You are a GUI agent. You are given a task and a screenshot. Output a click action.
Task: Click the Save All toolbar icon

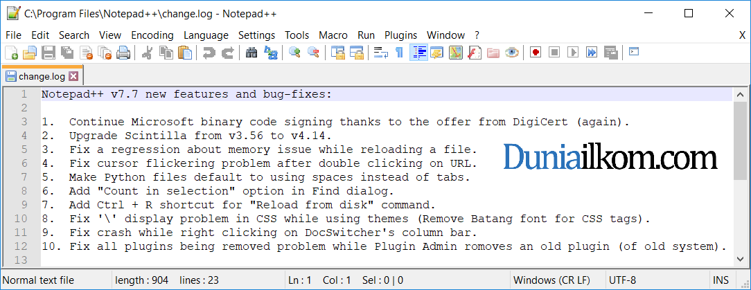pos(67,52)
